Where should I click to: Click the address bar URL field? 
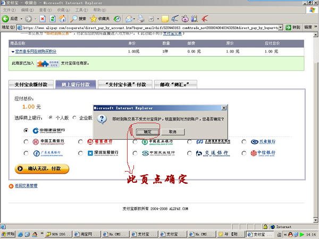point(150,28)
